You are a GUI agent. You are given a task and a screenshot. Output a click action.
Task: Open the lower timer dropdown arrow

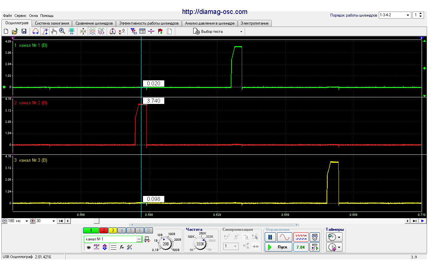339,247
